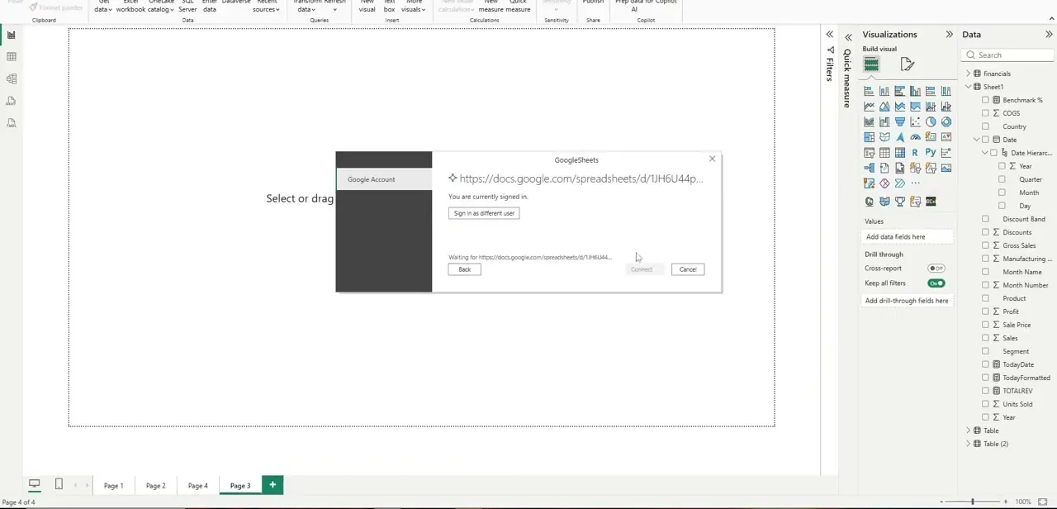The height and width of the screenshot is (509, 1057).
Task: Select the stacked bar chart visual
Action: pyautogui.click(x=869, y=91)
